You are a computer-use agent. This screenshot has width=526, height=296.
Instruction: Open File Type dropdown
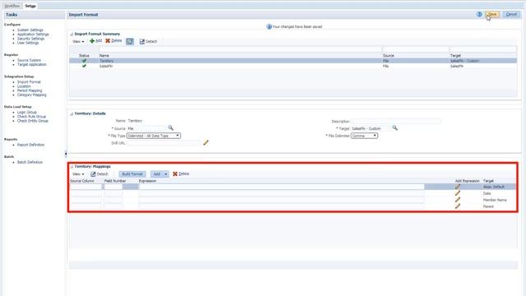(154, 136)
